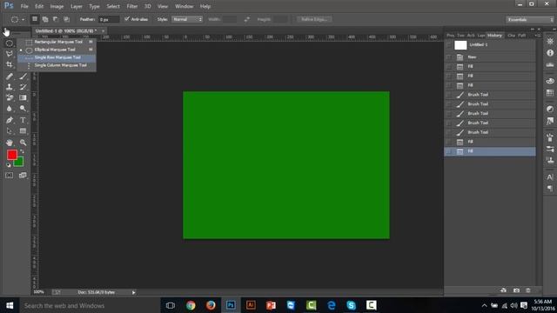The image size is (557, 313).
Task: Click the red foreground color swatch
Action: click(11, 155)
